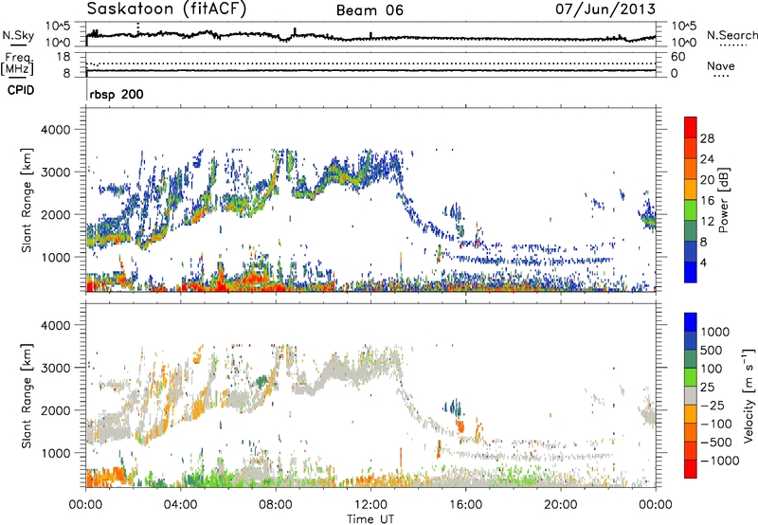Click the Slant Range label of power panel
This screenshot has width=758, height=525.
click(27, 200)
